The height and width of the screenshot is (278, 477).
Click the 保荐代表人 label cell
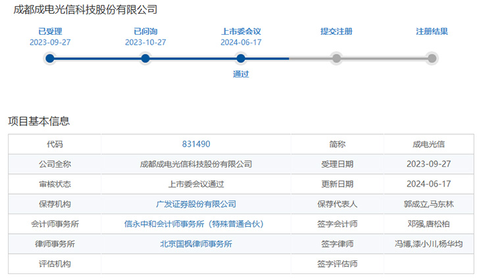[x=338, y=204]
